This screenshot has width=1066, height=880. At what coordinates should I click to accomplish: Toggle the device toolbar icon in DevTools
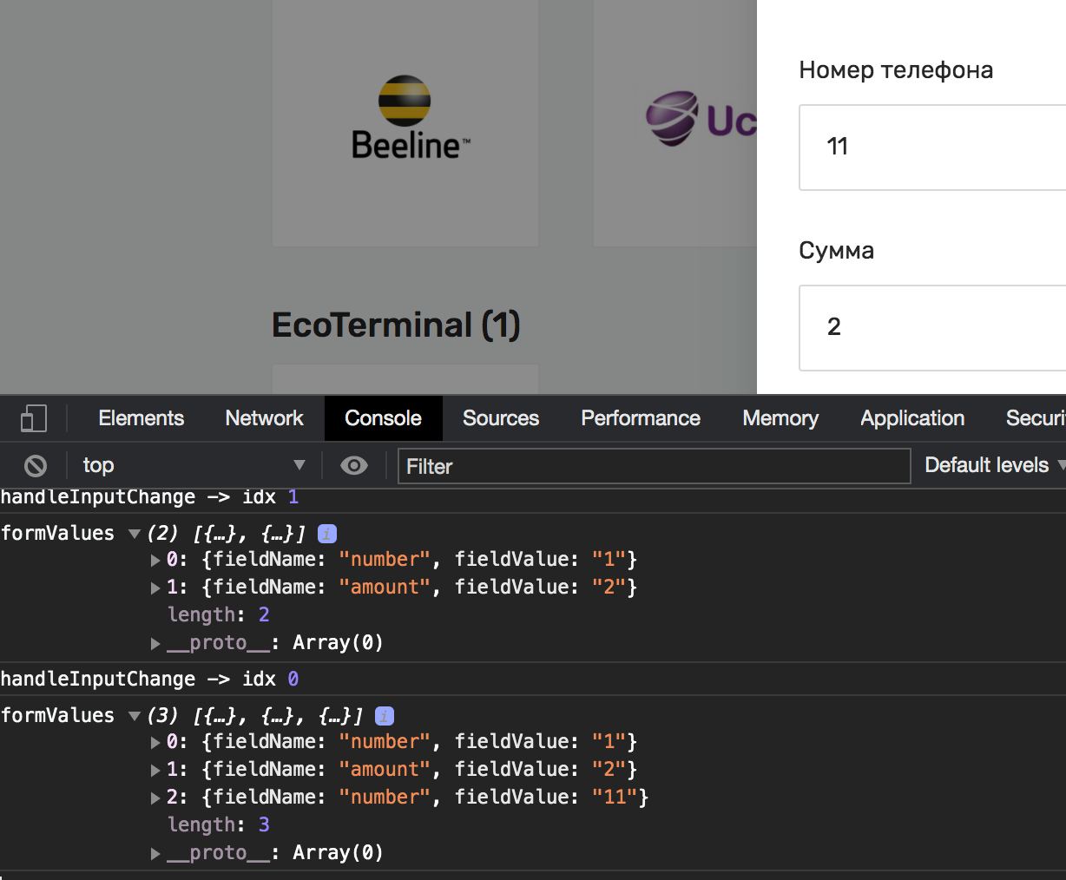(x=33, y=418)
